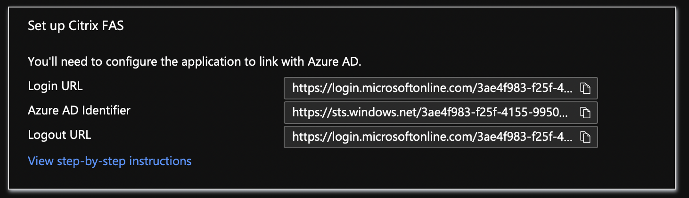Click the Azure AD Identifier label
689x198 pixels.
coord(79,110)
